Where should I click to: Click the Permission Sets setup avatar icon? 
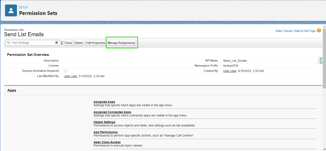(10, 10)
